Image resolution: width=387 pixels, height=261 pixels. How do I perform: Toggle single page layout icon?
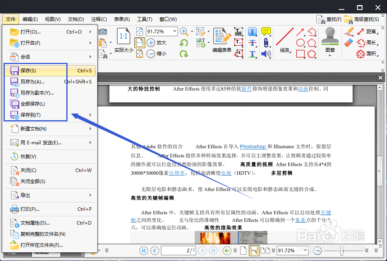click(x=243, y=251)
